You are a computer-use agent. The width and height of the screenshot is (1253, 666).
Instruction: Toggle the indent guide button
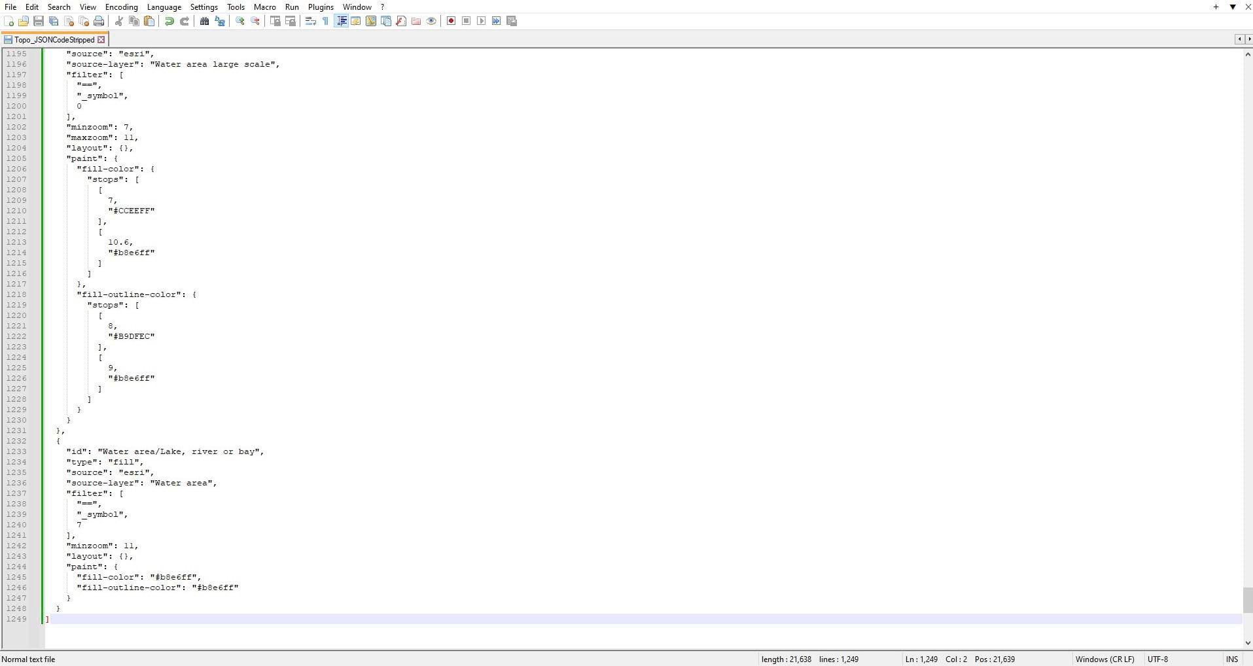click(x=342, y=21)
